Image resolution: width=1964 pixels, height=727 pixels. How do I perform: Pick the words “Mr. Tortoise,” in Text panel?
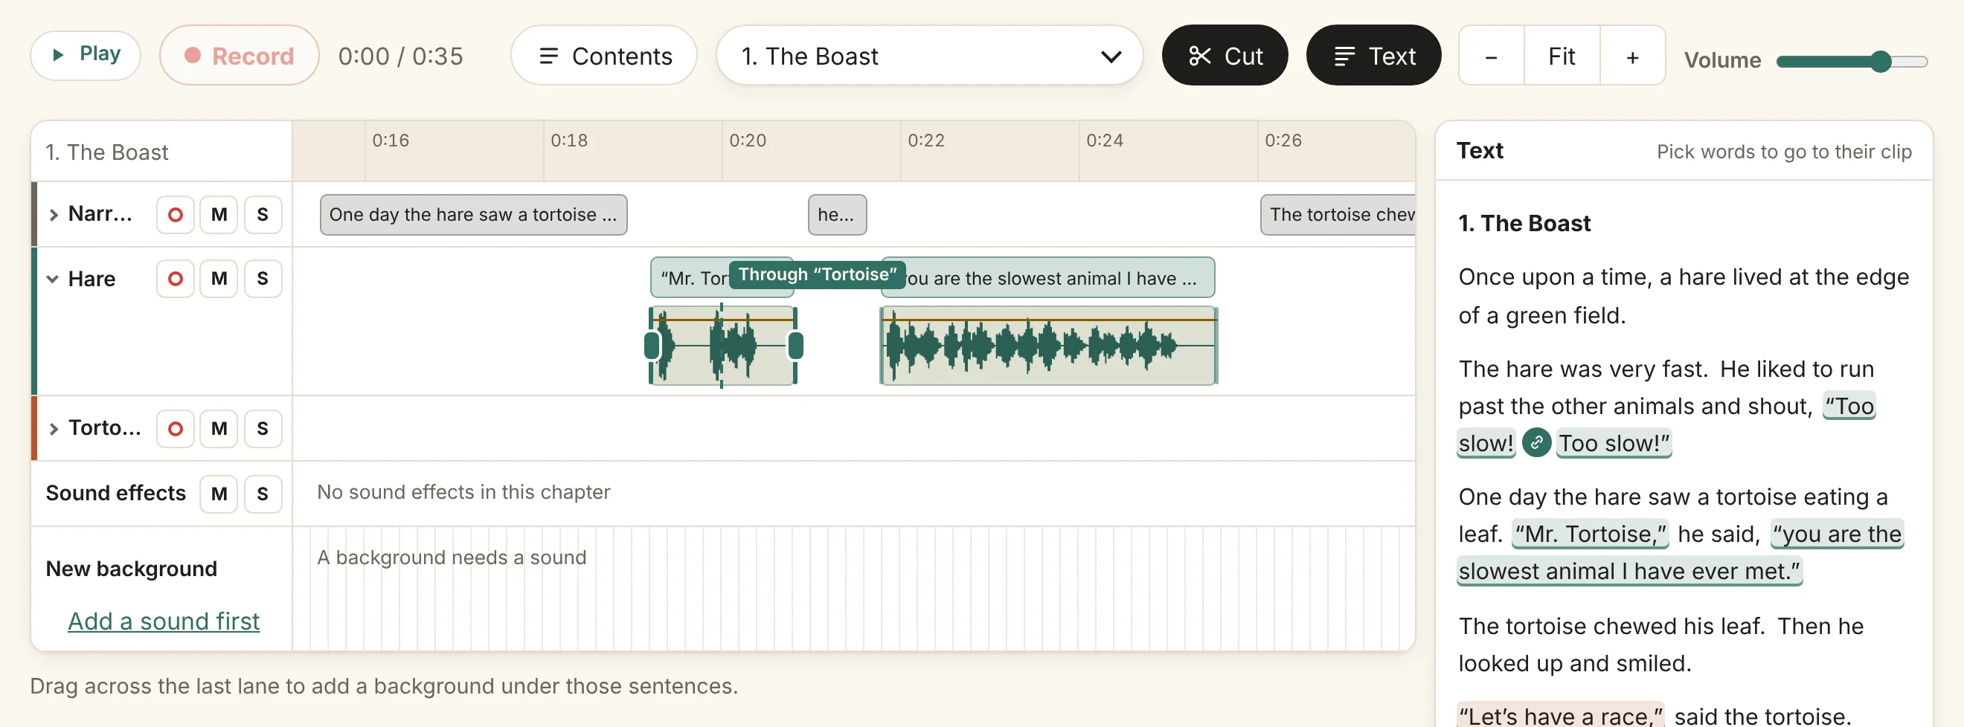(1591, 534)
